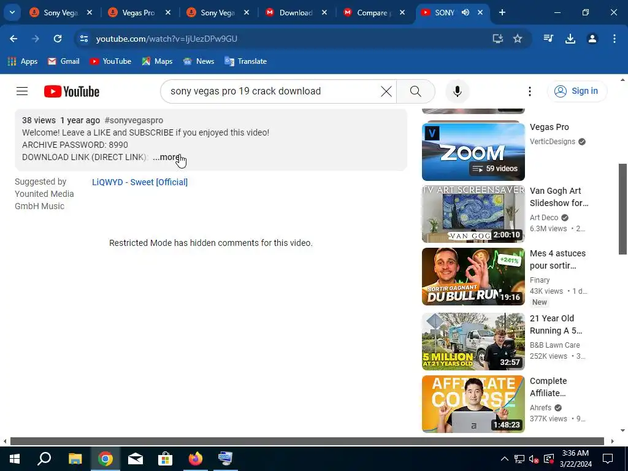Click YouTube search box text
Viewport: 628px width, 471px height.
[x=245, y=91]
